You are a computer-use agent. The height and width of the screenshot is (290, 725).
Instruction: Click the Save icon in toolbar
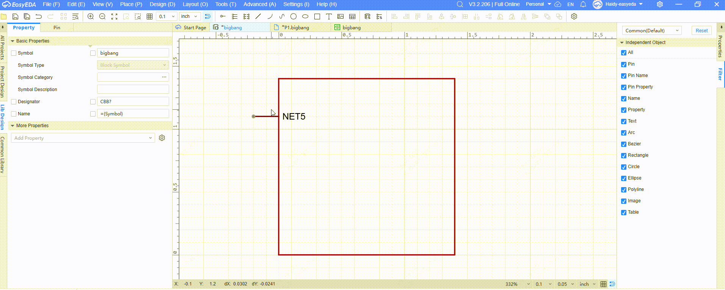[x=15, y=16]
